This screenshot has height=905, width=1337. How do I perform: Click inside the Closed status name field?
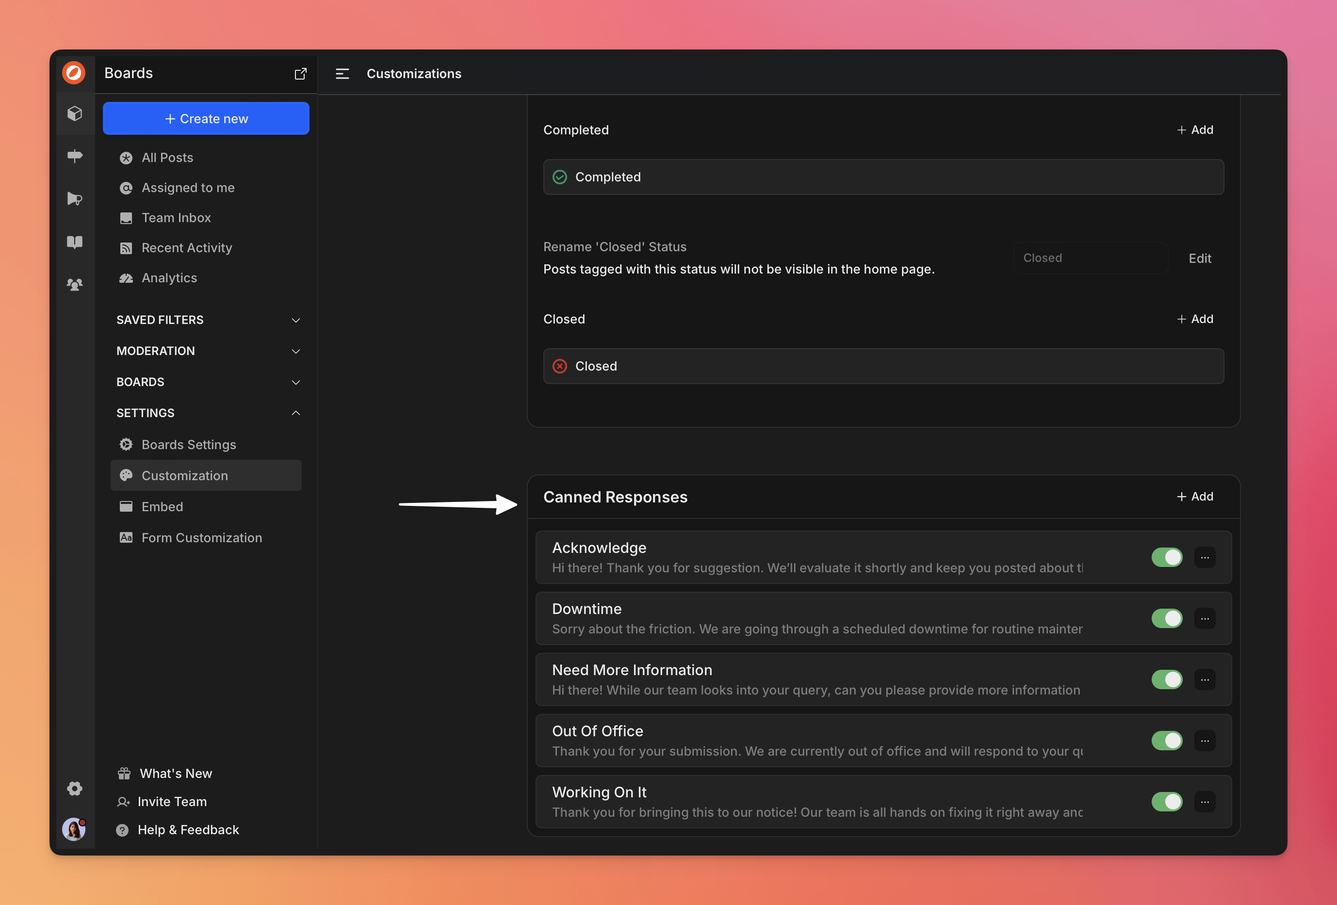click(x=1090, y=258)
